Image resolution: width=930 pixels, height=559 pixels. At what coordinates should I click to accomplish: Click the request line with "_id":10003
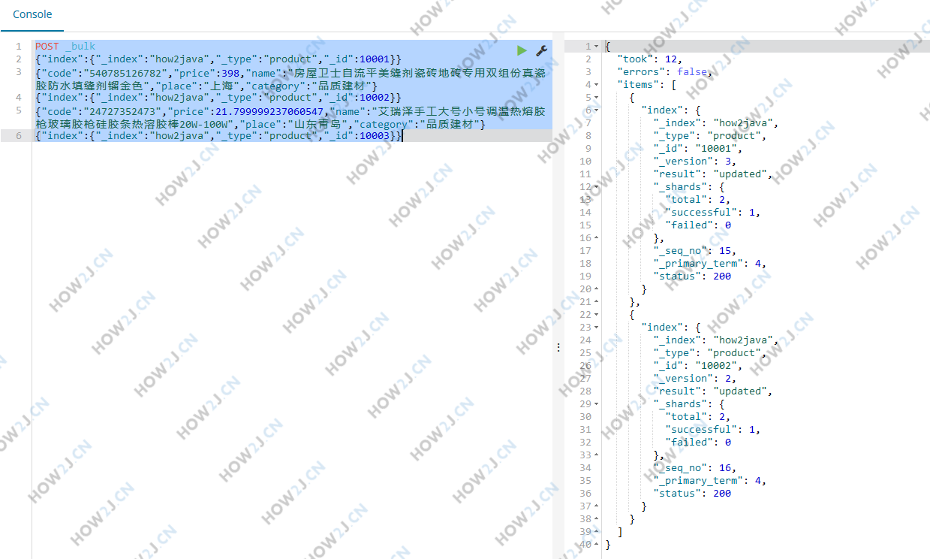click(218, 136)
